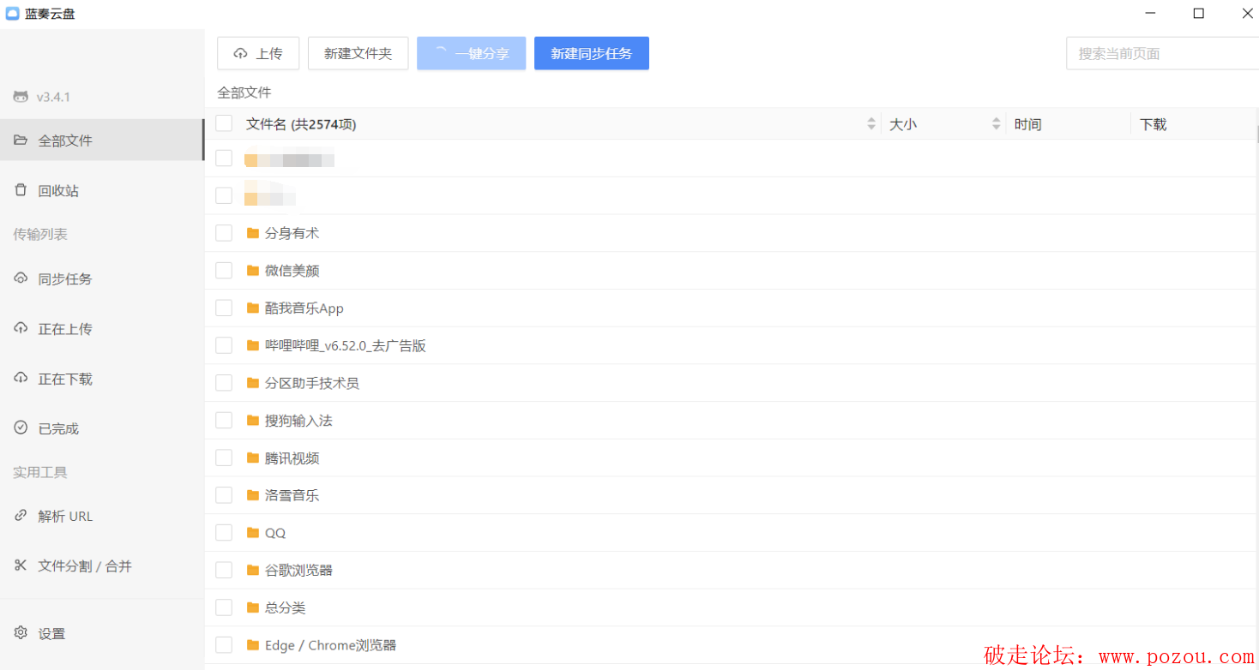Select the checkbox for 酷我音乐App
The width and height of the screenshot is (1259, 670).
point(224,308)
